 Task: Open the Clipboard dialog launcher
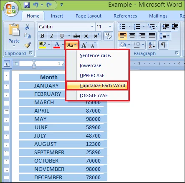click(x=31, y=53)
